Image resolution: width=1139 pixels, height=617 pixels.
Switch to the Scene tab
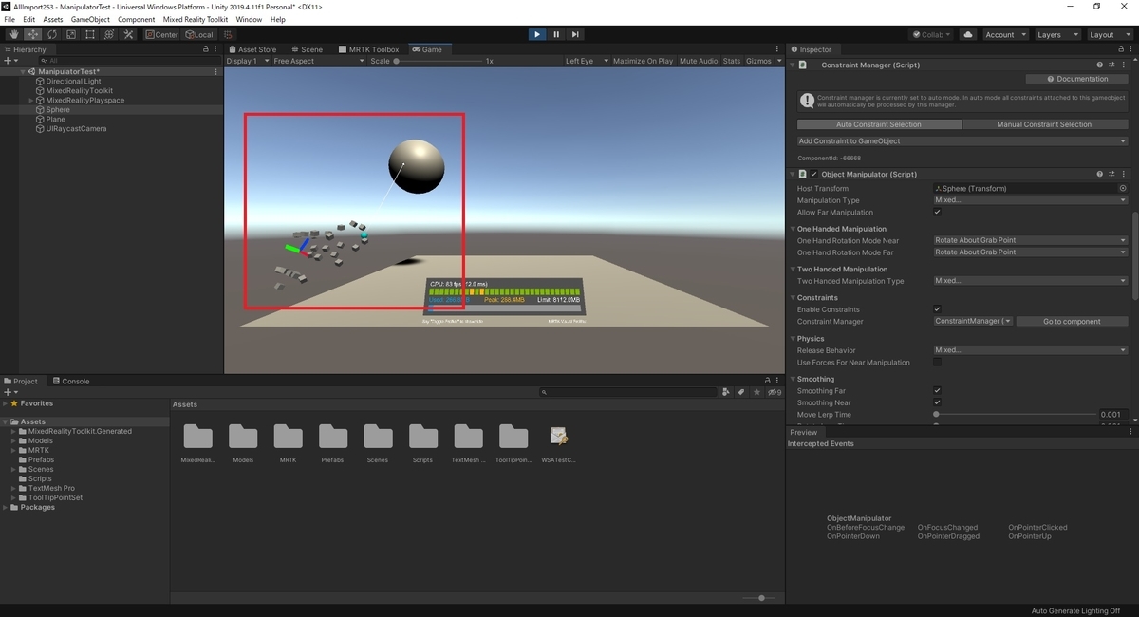point(307,49)
